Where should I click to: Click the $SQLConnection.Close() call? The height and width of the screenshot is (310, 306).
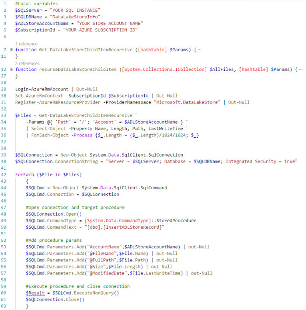point(55,300)
